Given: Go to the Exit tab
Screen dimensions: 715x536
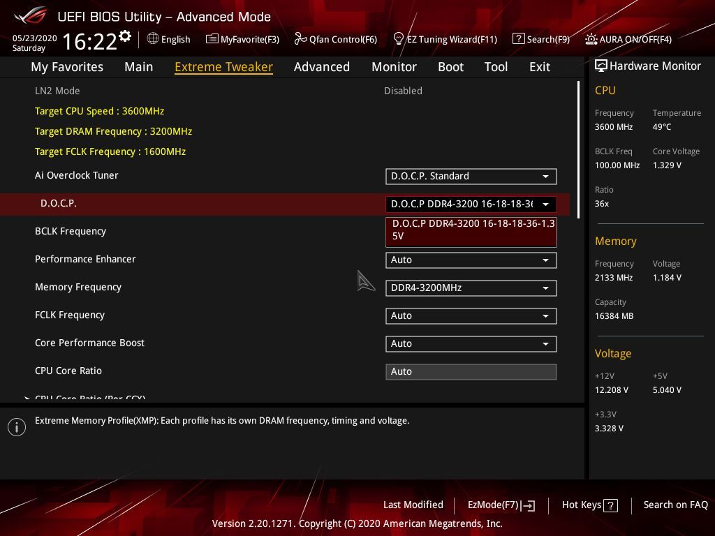Looking at the screenshot, I should click(540, 67).
